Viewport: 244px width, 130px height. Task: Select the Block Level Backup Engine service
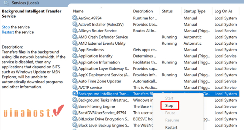[104, 125]
